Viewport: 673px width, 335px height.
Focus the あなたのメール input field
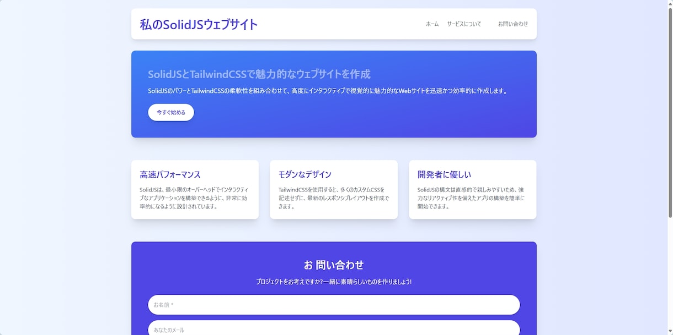(334, 328)
